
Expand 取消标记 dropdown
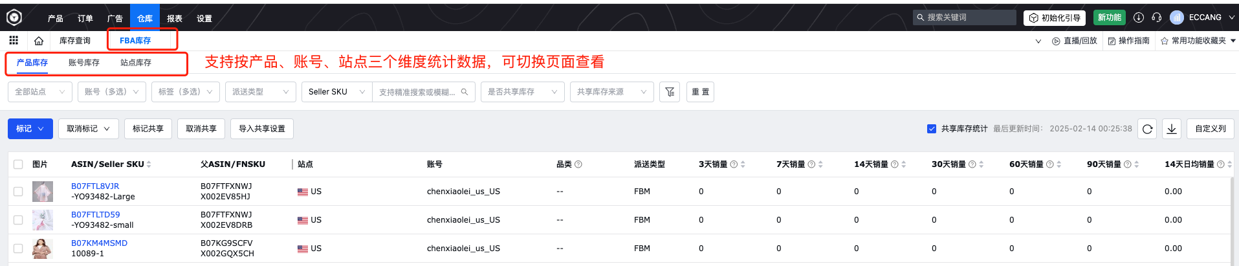tap(89, 129)
